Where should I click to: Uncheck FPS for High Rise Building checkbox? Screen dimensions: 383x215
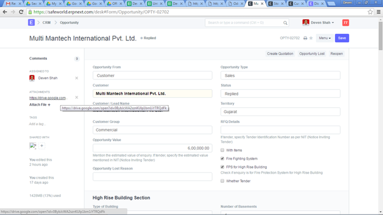222,167
